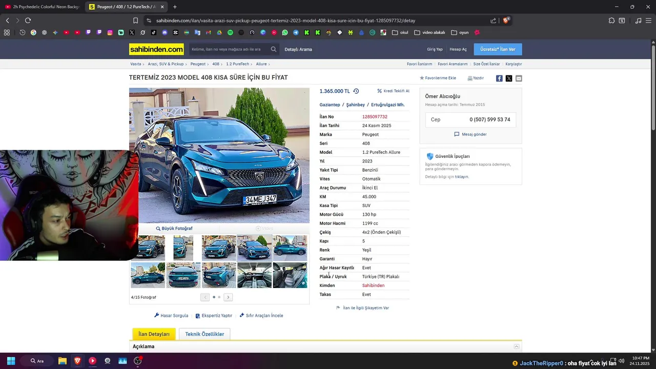Switch to the YouTube Psychedelic browser tab
This screenshot has width=656, height=369.
pos(43,7)
